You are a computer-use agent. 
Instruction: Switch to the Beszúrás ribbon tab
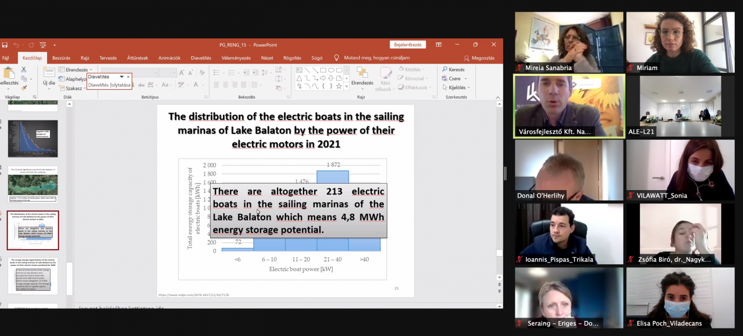click(x=61, y=58)
